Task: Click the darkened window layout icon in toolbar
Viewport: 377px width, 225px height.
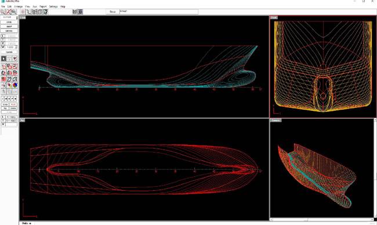Action: pyautogui.click(x=80, y=12)
